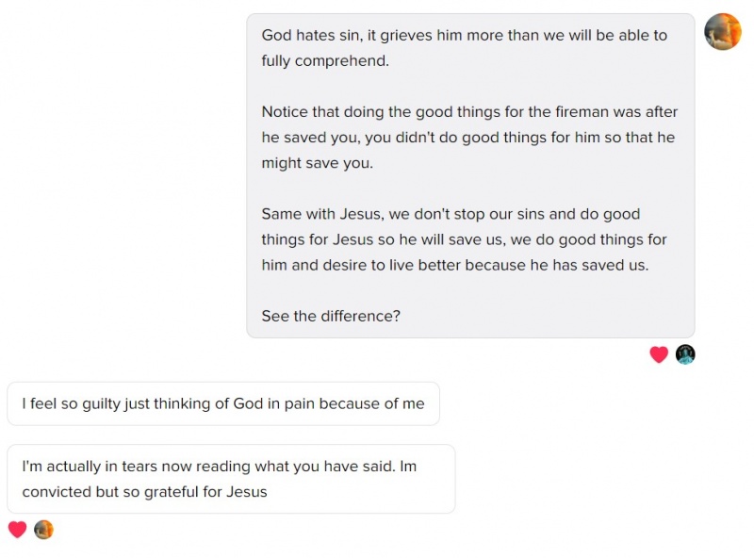Select the "I feel so guilty" message bubble
The height and width of the screenshot is (558, 754).
223,403
